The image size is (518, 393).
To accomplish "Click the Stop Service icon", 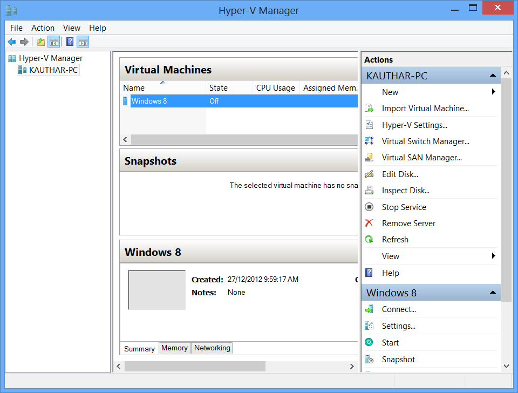I will (369, 207).
